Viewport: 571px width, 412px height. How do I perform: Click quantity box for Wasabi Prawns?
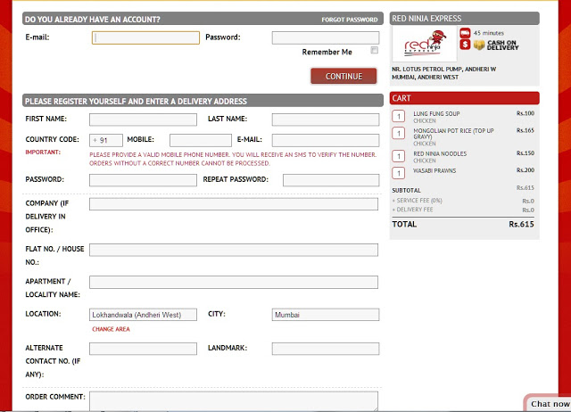point(399,173)
